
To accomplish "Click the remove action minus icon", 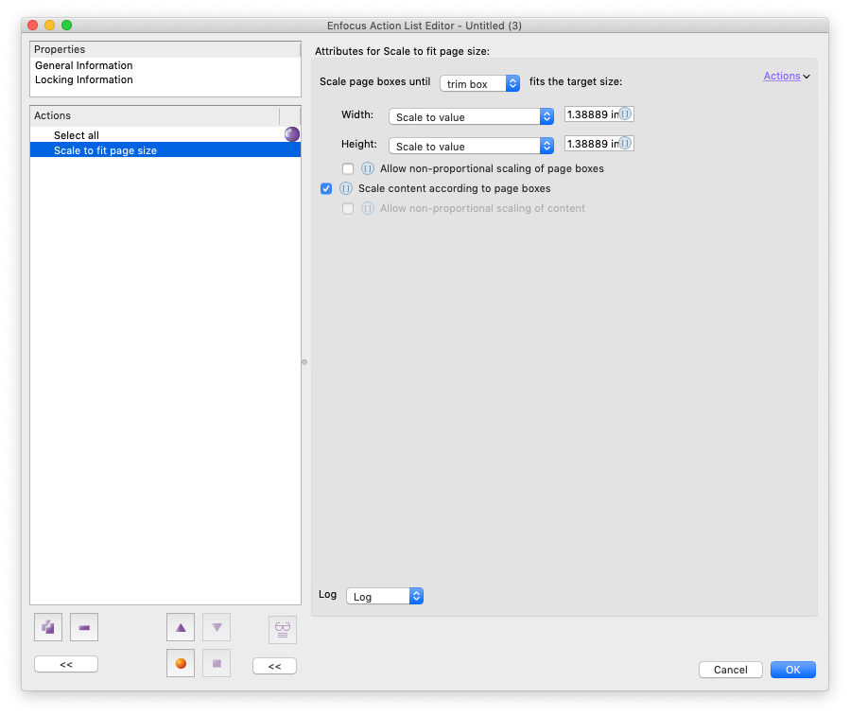I will point(84,627).
